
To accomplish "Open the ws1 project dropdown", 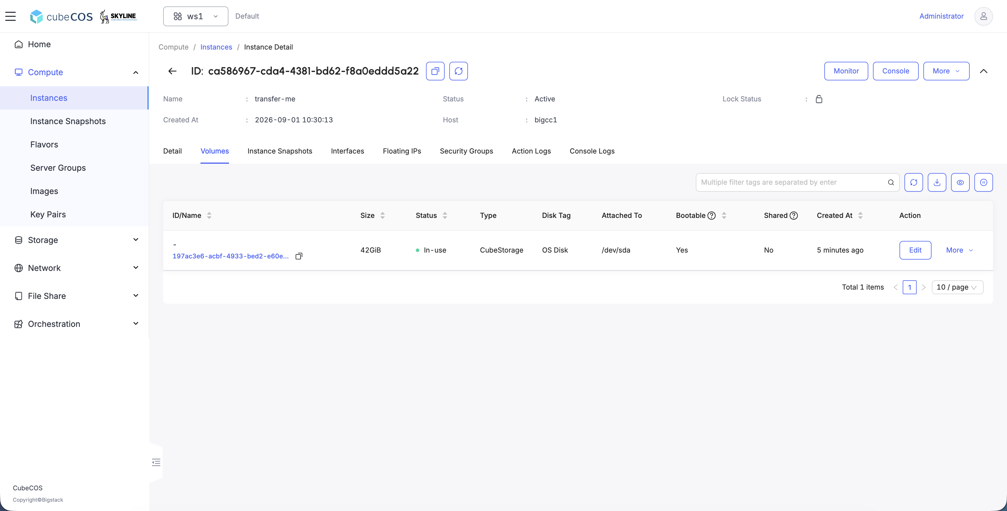I will [196, 16].
